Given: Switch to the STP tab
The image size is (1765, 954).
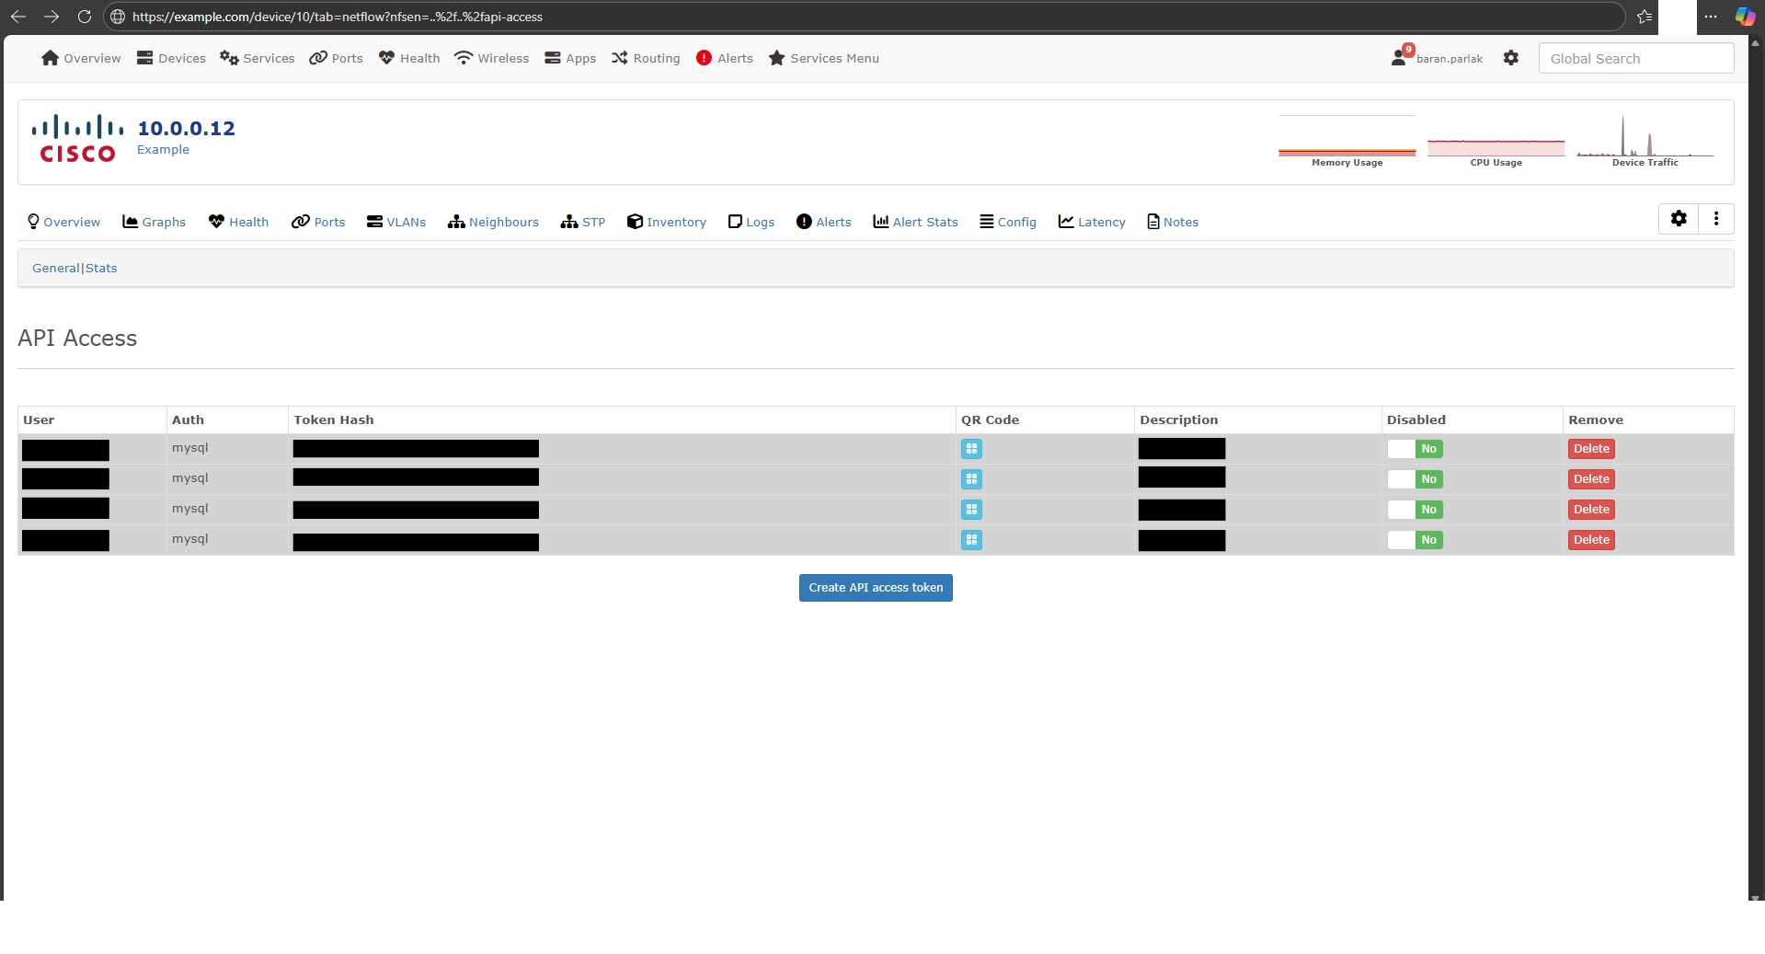Looking at the screenshot, I should (x=583, y=222).
